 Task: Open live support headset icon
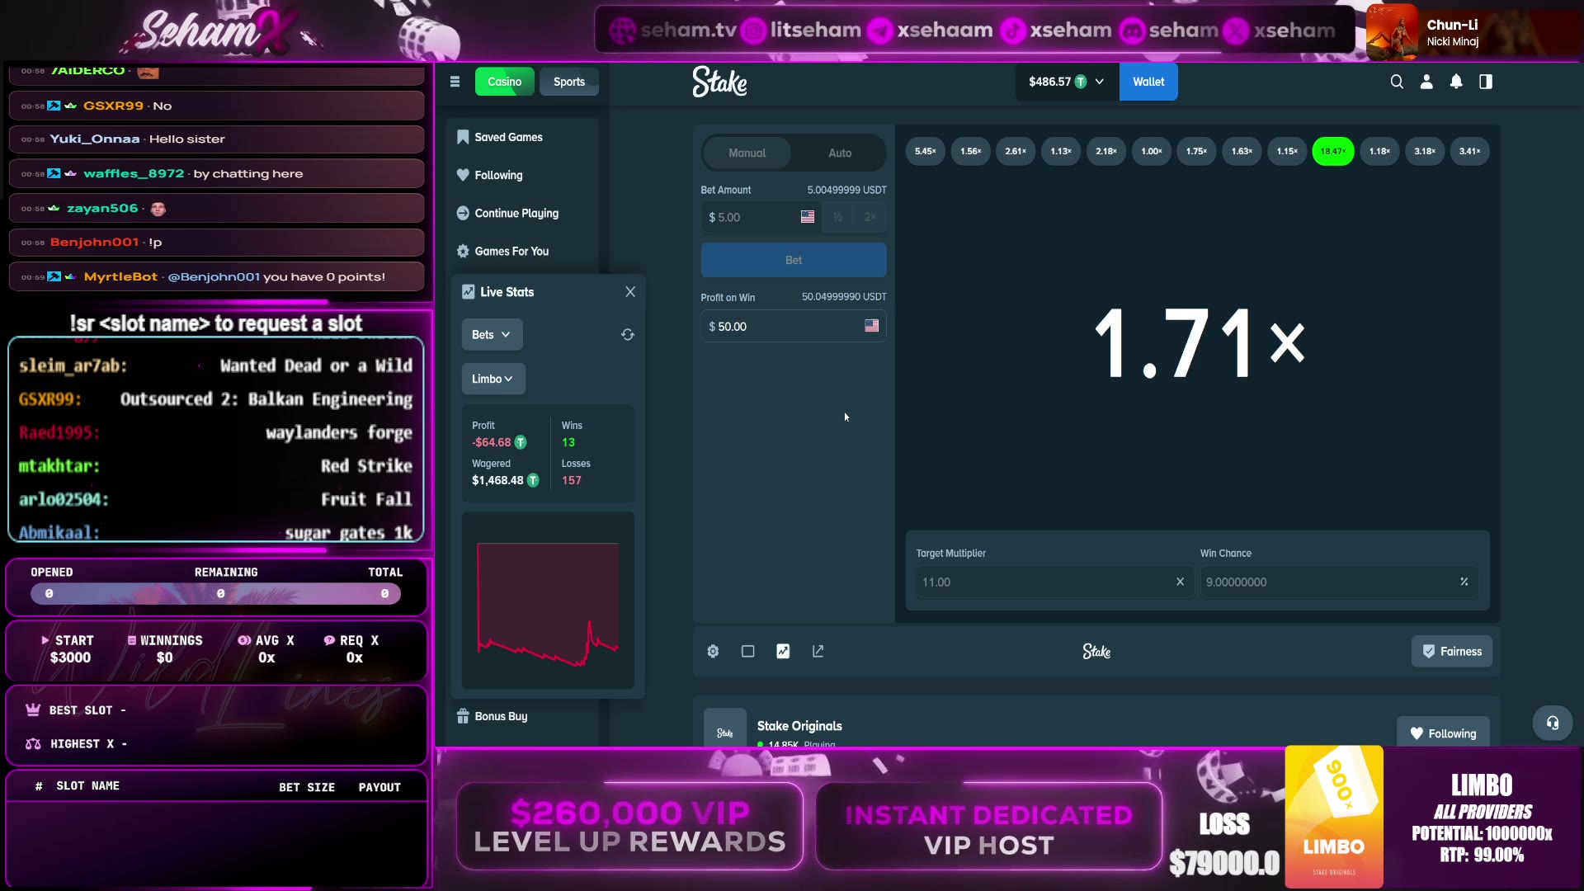click(1553, 724)
